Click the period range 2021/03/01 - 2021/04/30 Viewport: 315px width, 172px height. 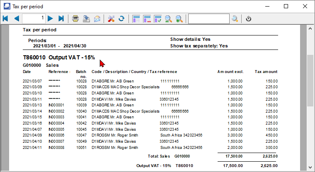point(60,46)
